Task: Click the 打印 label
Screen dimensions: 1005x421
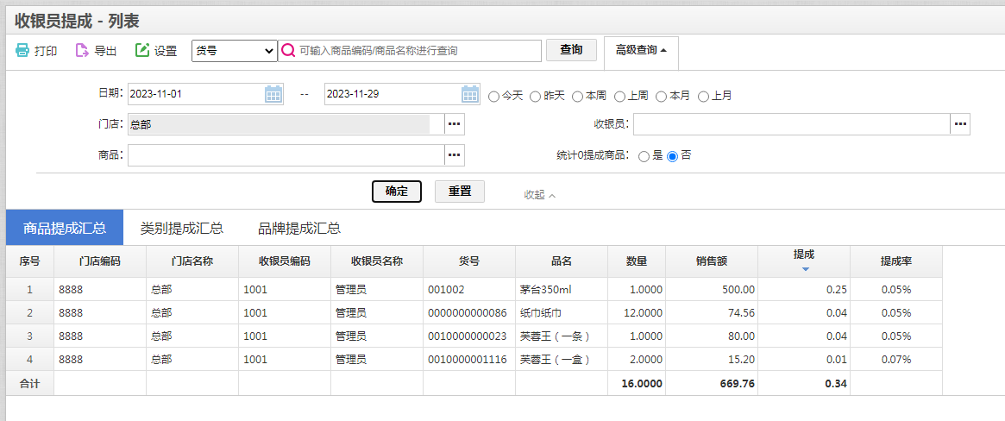Action: pyautogui.click(x=46, y=51)
